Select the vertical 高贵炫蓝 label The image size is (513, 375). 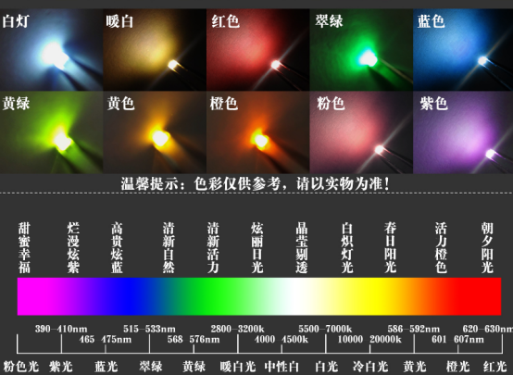117,248
